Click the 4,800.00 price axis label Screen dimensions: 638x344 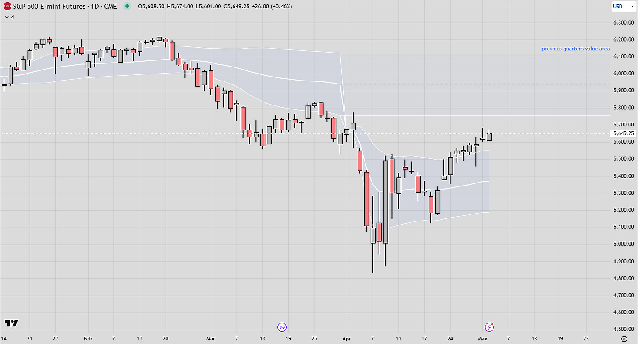click(624, 278)
